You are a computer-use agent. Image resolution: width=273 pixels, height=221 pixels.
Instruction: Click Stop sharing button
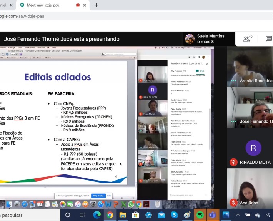point(98,196)
